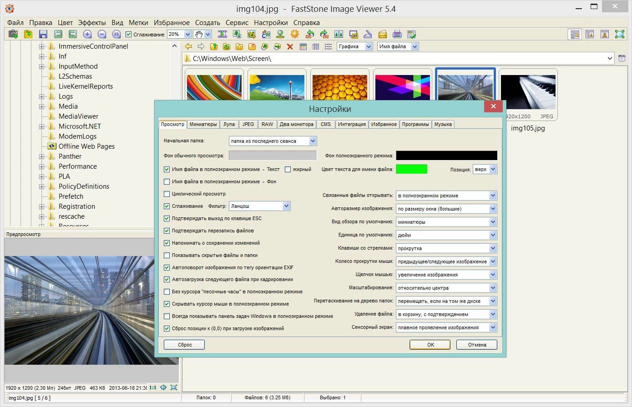The image size is (632, 407).
Task: Click the scanner acquire icon
Action: [368, 34]
